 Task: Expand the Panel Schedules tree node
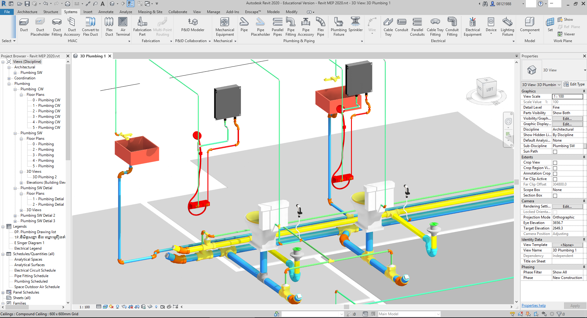3,292
